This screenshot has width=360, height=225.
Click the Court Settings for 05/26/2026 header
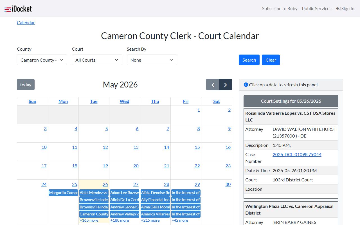291,101
